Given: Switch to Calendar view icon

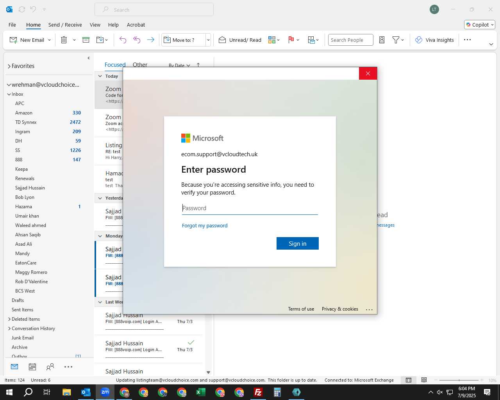Looking at the screenshot, I should [32, 367].
